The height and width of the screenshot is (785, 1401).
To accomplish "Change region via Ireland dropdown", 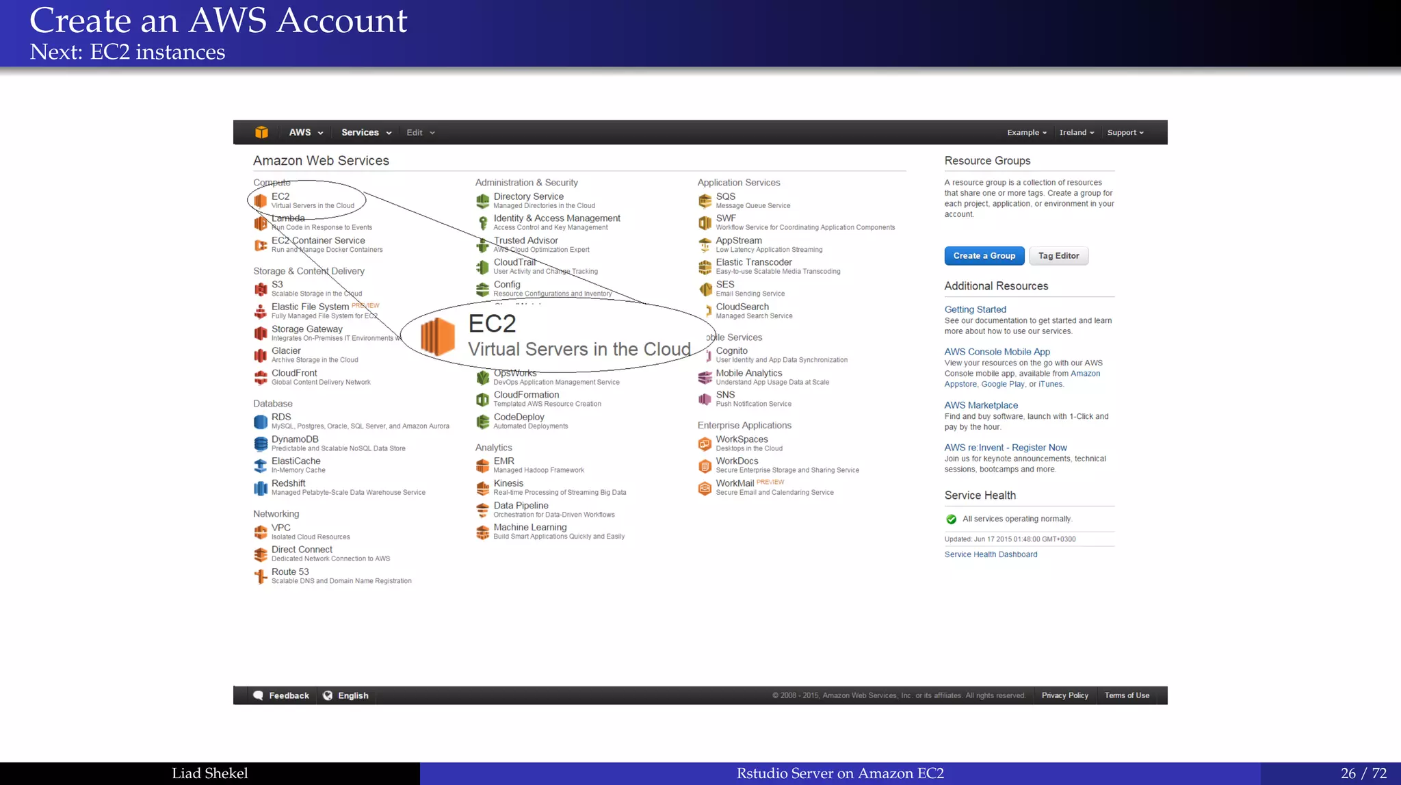I will pos(1077,132).
